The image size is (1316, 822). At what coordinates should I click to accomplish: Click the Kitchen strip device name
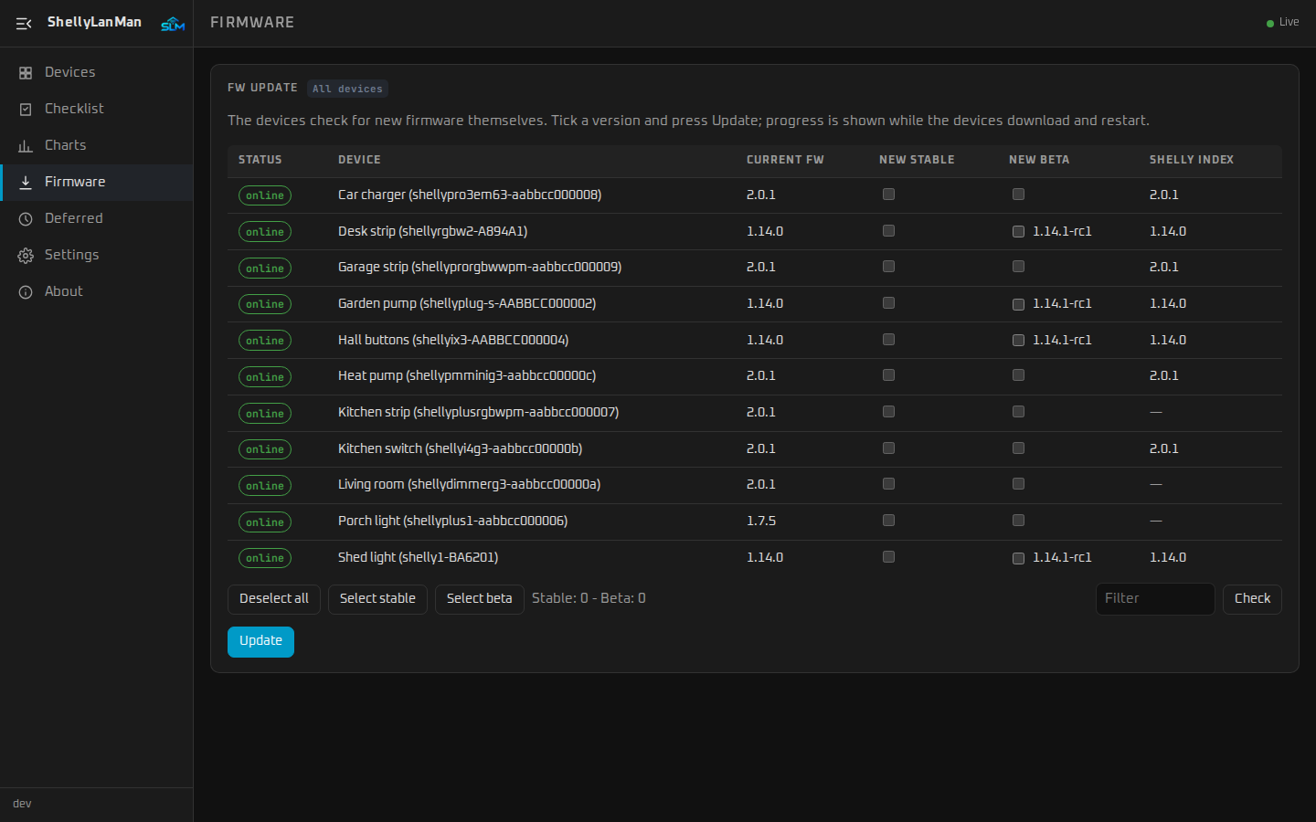(x=478, y=412)
